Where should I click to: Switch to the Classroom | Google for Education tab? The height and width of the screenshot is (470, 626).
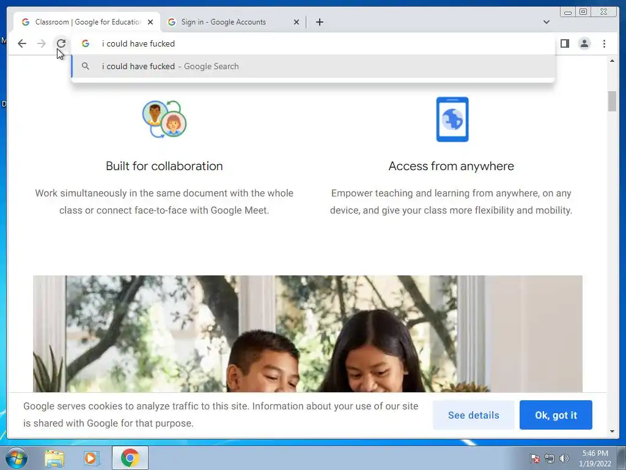click(x=87, y=22)
